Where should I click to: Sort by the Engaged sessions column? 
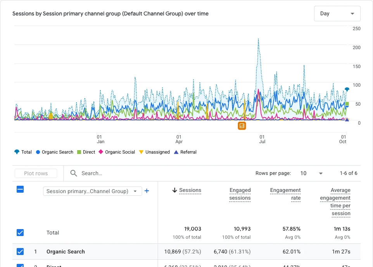click(x=240, y=194)
